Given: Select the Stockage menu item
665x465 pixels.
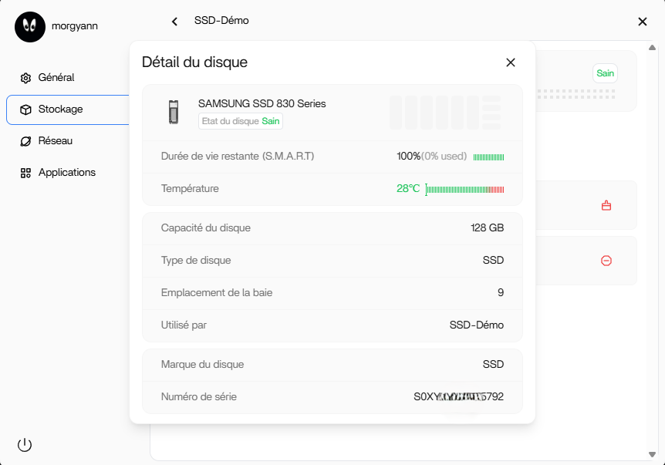Looking at the screenshot, I should [68, 110].
